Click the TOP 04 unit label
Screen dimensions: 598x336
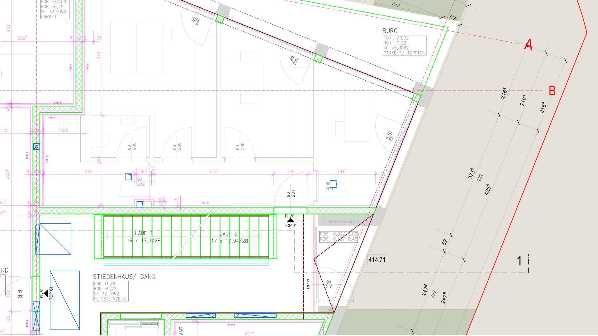click(51, 293)
